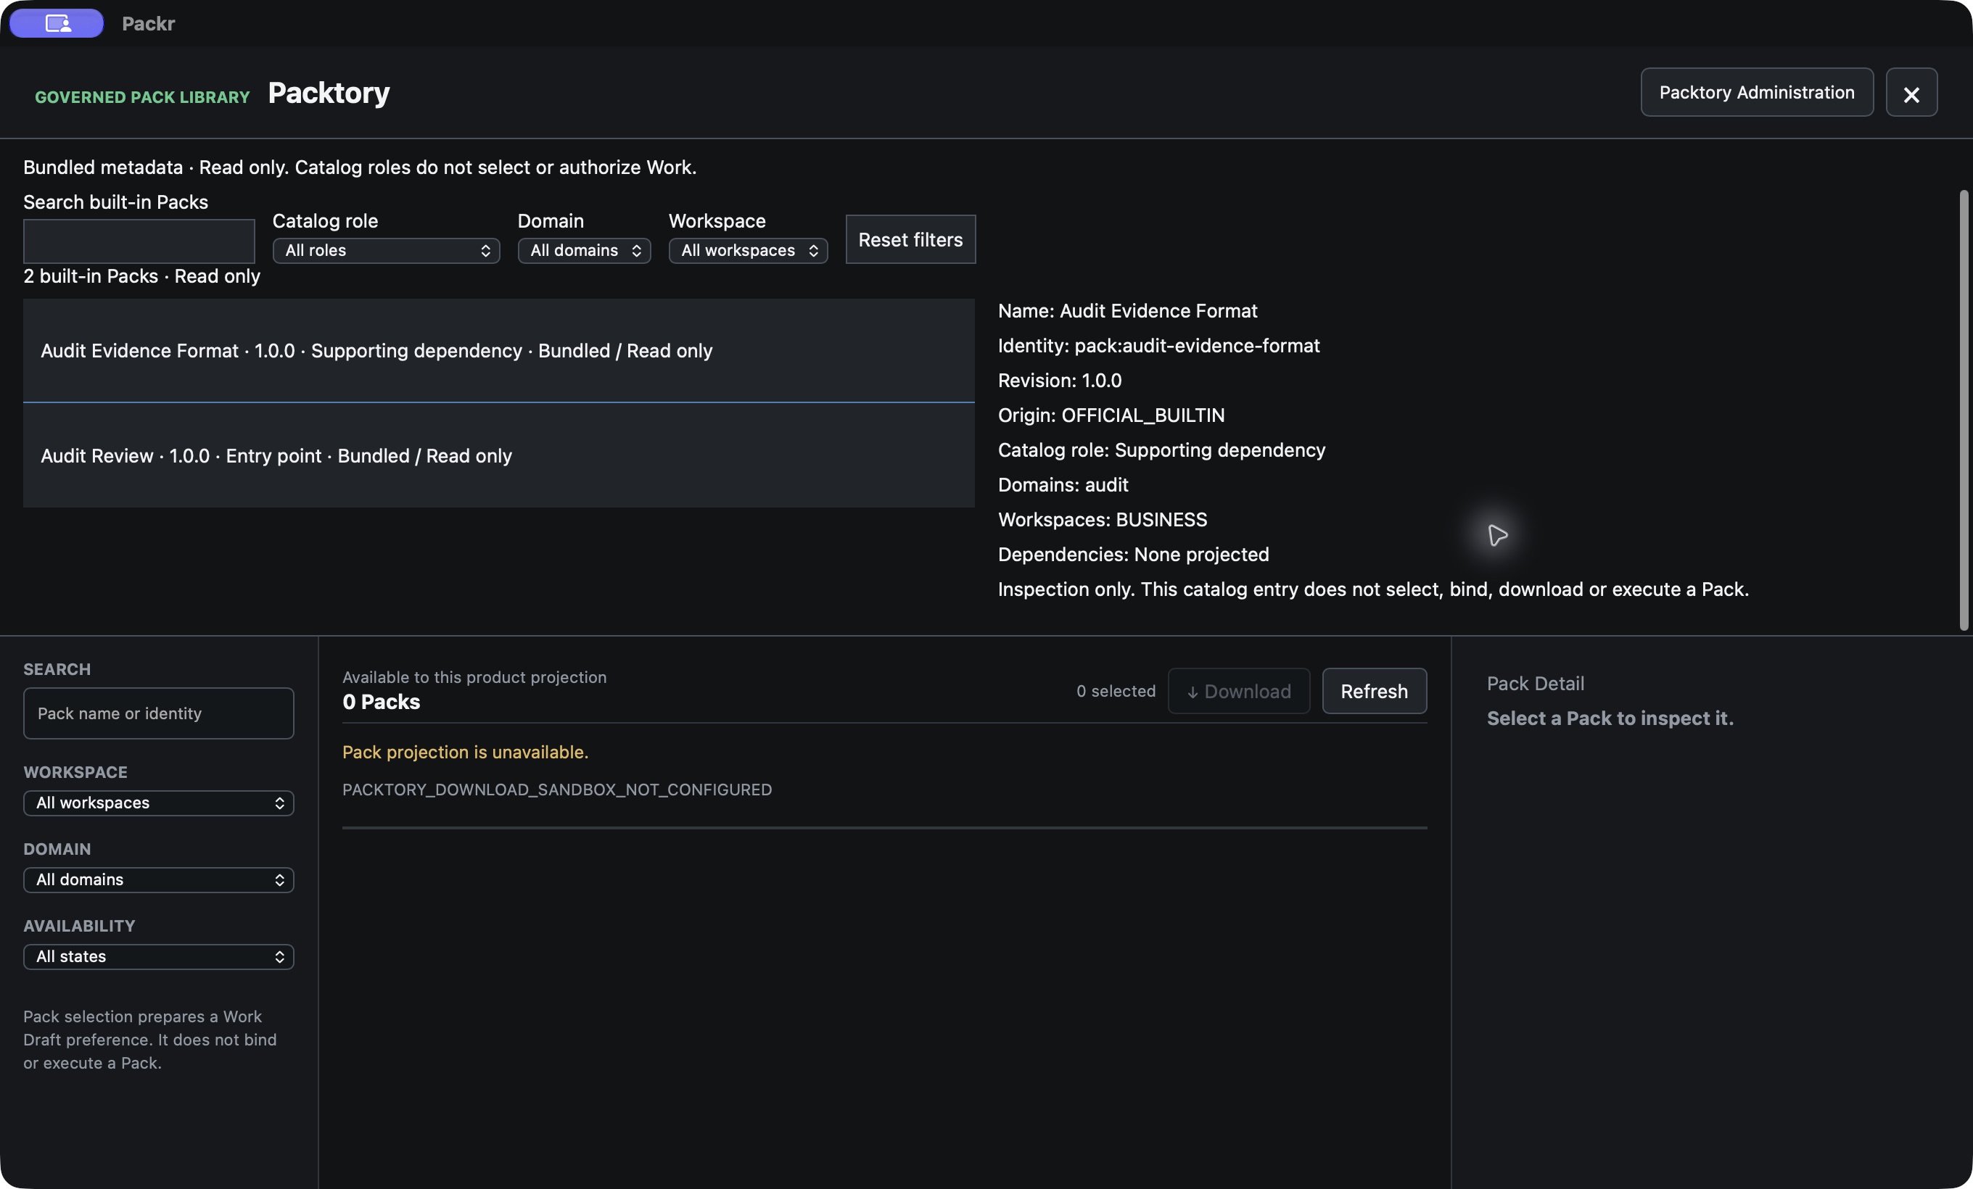Click the 'Select a Pack to inspect it.' text
The width and height of the screenshot is (1973, 1189).
coord(1610,718)
